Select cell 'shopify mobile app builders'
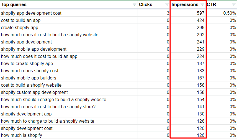This screenshot has width=237, height=139. (29, 78)
